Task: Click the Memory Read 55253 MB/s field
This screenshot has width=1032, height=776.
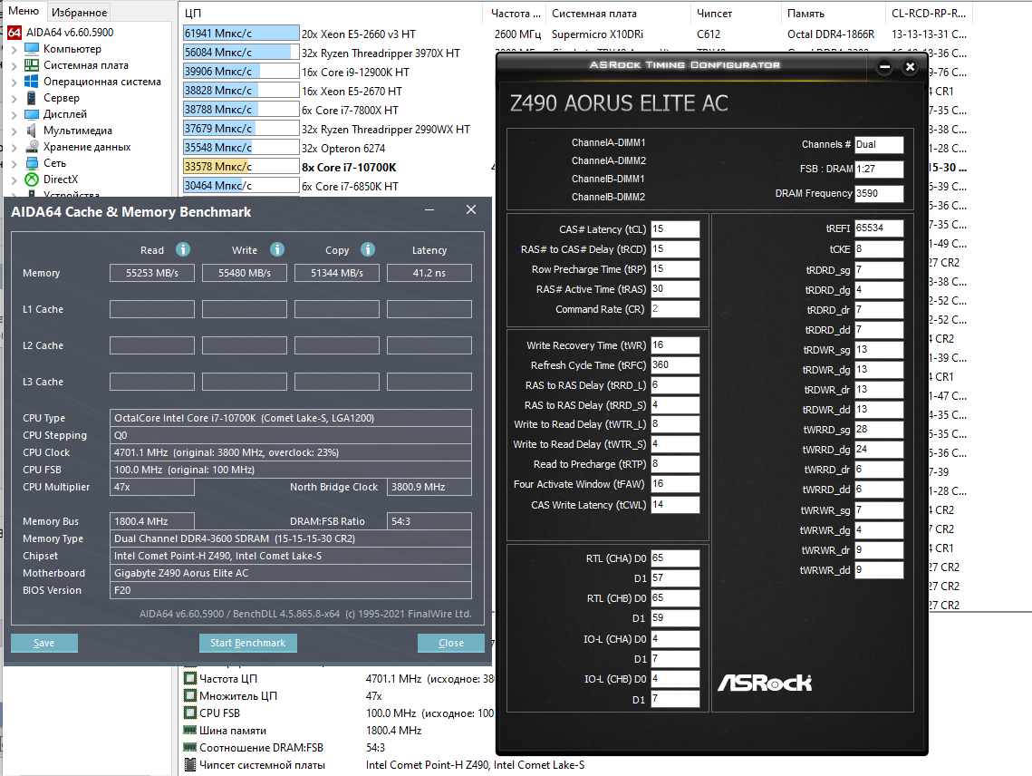Action: (x=152, y=273)
